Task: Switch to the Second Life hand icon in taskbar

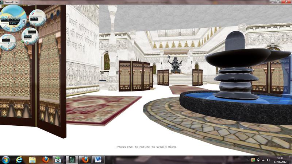Action: pos(72,160)
